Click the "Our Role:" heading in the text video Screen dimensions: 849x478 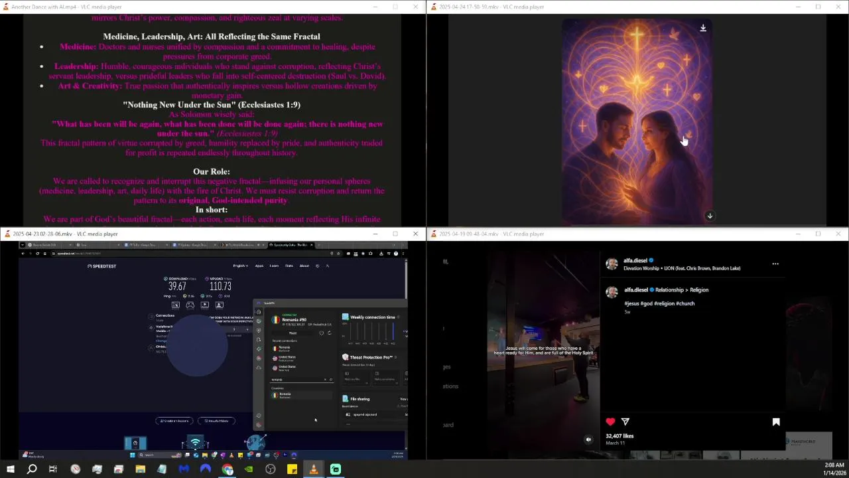pos(212,171)
